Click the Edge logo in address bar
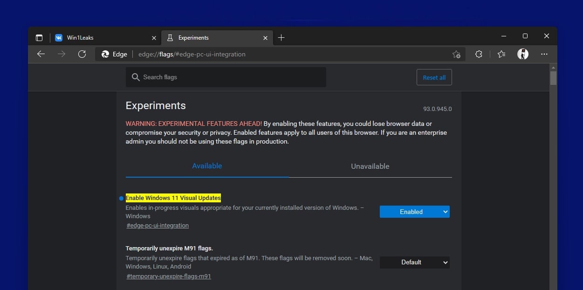This screenshot has width=583, height=290. coord(105,54)
